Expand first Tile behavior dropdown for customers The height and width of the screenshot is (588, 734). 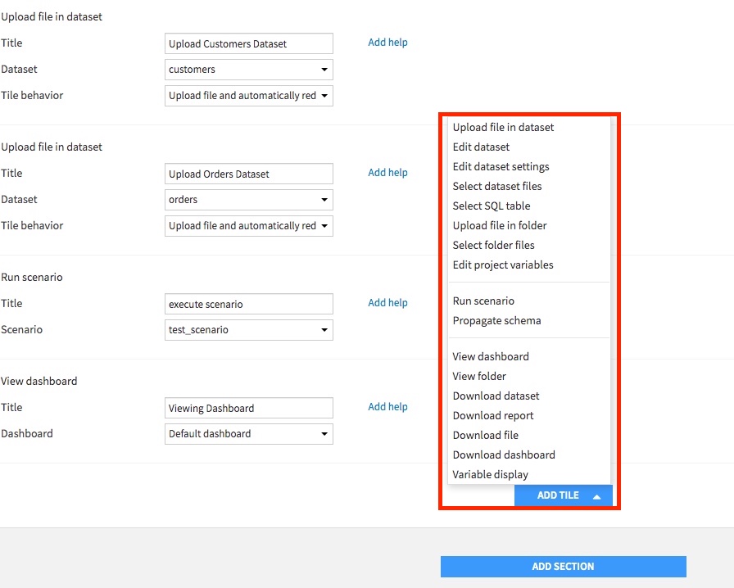point(248,96)
